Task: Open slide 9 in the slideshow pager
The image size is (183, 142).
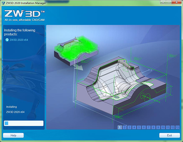Action: click(x=158, y=127)
